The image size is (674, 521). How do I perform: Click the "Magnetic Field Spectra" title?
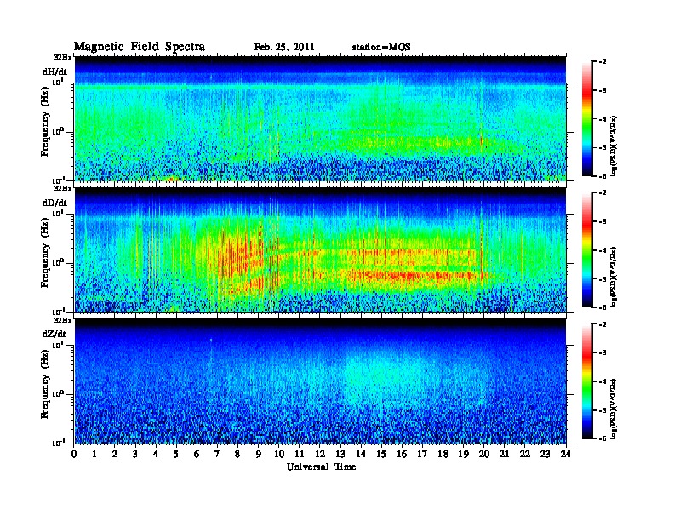pos(139,47)
